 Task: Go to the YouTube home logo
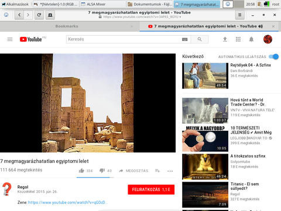(31, 39)
